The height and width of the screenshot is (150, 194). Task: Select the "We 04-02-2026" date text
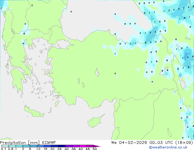pos(129,143)
